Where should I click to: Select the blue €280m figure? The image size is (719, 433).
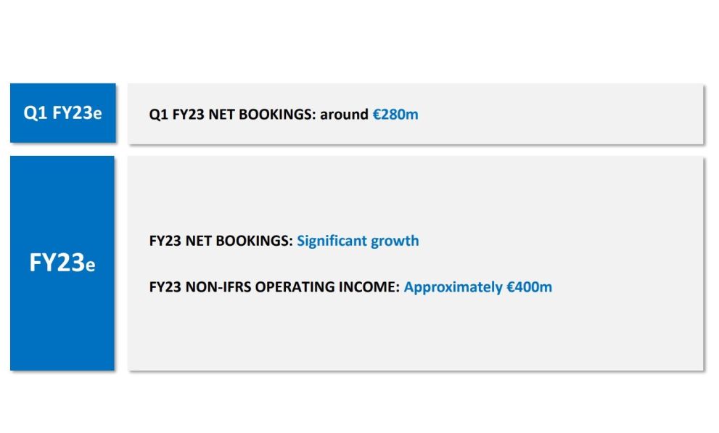(395, 115)
